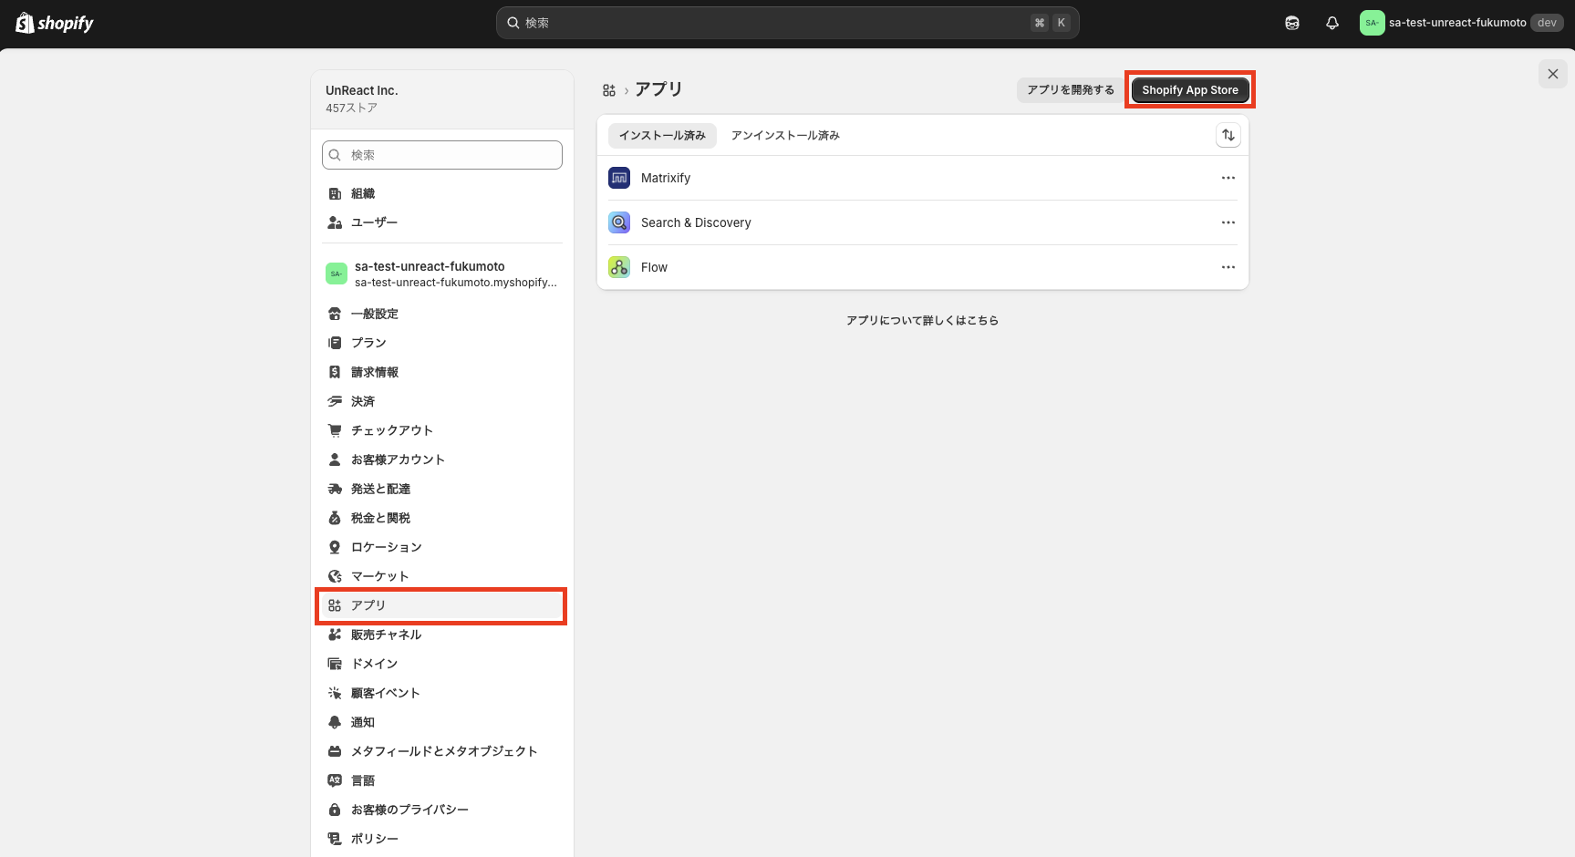Click the 決済 payment icon
The width and height of the screenshot is (1575, 857).
click(x=335, y=401)
